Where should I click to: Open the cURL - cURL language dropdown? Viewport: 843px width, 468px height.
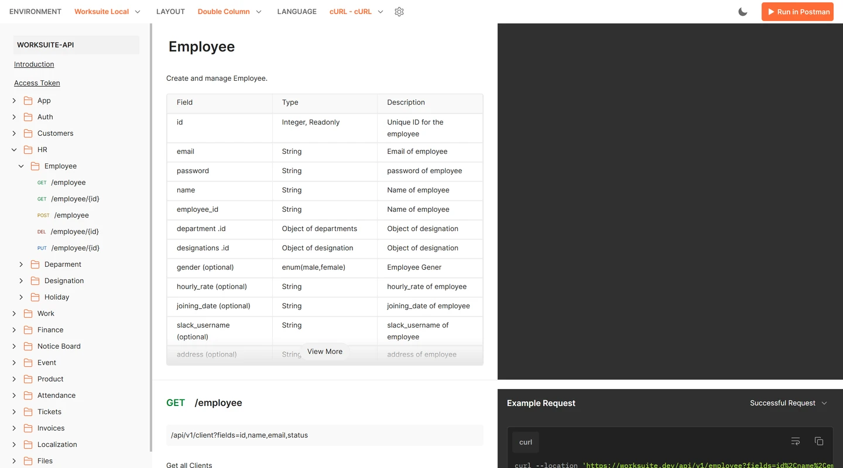point(357,12)
